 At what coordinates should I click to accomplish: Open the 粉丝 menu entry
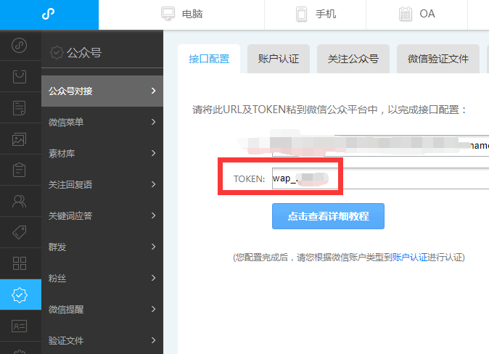pyautogui.click(x=102, y=279)
